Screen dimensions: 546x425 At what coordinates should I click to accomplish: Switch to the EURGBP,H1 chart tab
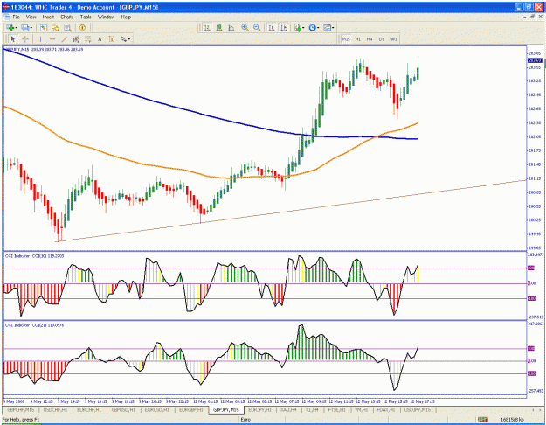[x=191, y=409]
